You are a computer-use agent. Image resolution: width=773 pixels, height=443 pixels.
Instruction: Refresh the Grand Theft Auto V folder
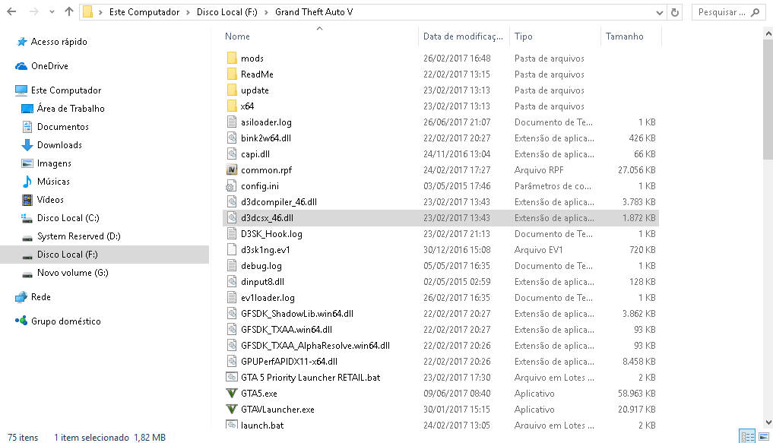point(675,12)
